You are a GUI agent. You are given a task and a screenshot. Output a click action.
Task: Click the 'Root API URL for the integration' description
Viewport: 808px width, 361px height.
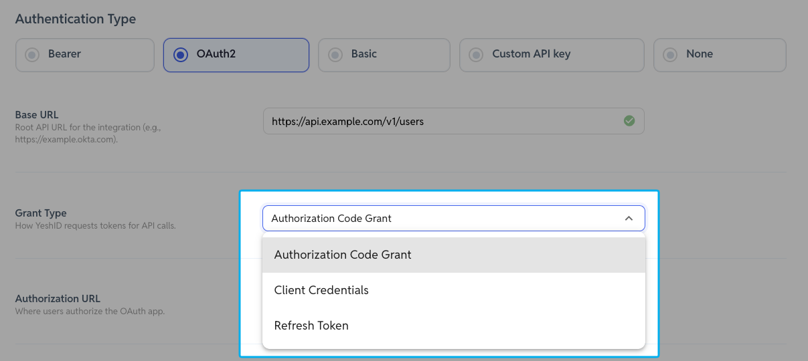click(x=88, y=134)
